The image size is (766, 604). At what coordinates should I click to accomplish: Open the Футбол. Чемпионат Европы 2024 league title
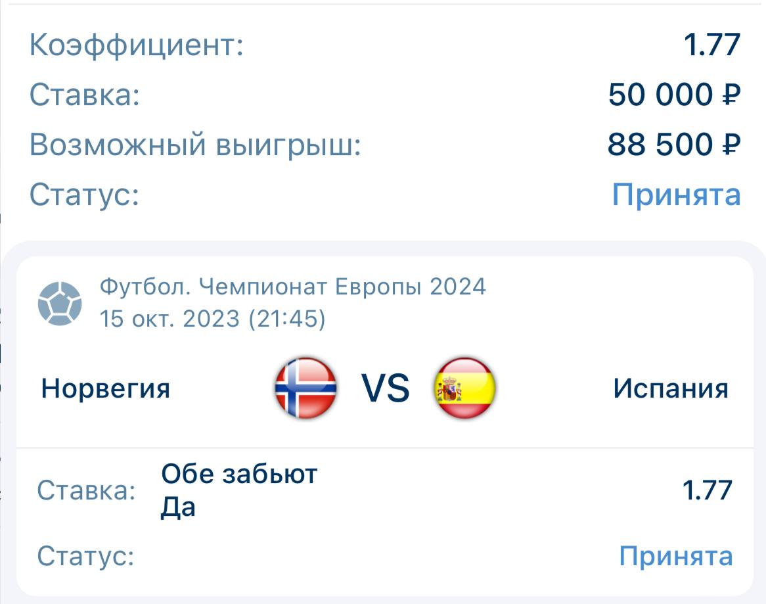293,287
